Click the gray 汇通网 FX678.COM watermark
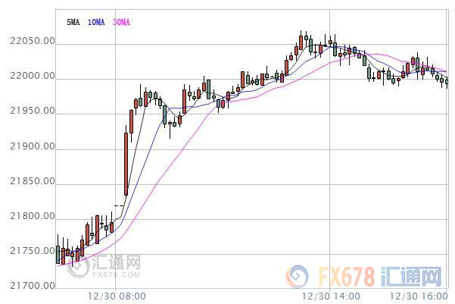This screenshot has height=304, width=455. coord(104,265)
